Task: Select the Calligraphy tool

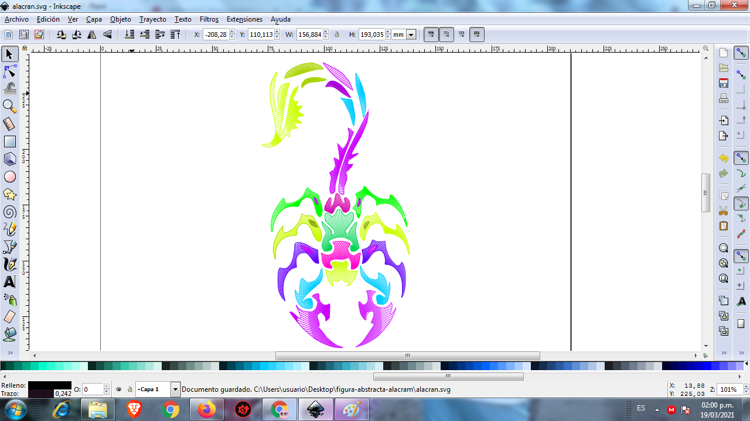Action: tap(9, 264)
